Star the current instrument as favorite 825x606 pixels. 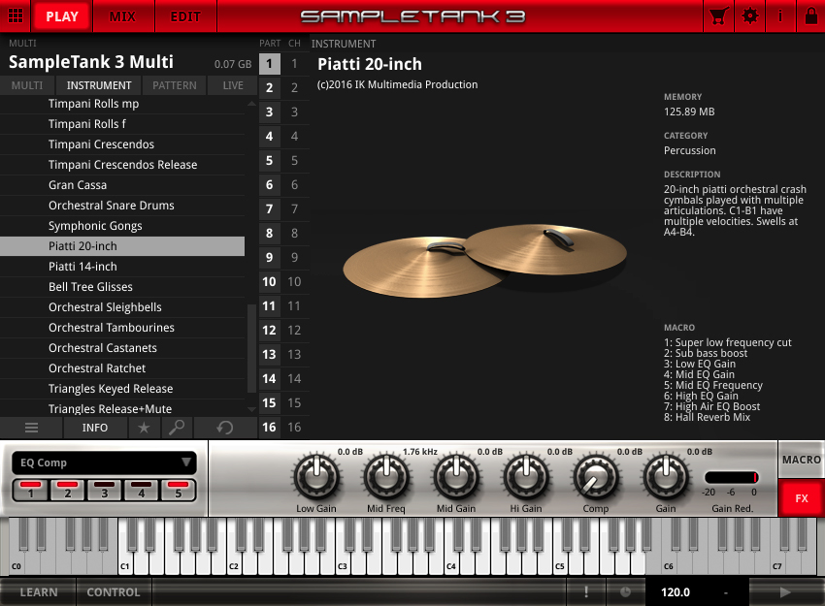click(144, 428)
